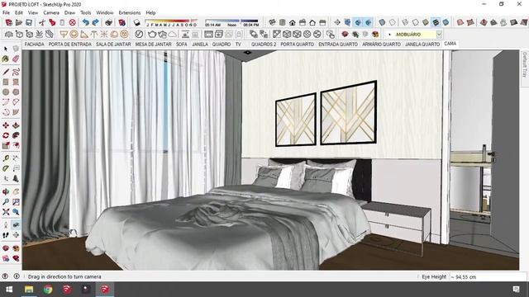
Task: Pick the Tape Measure tool
Action: click(6, 158)
